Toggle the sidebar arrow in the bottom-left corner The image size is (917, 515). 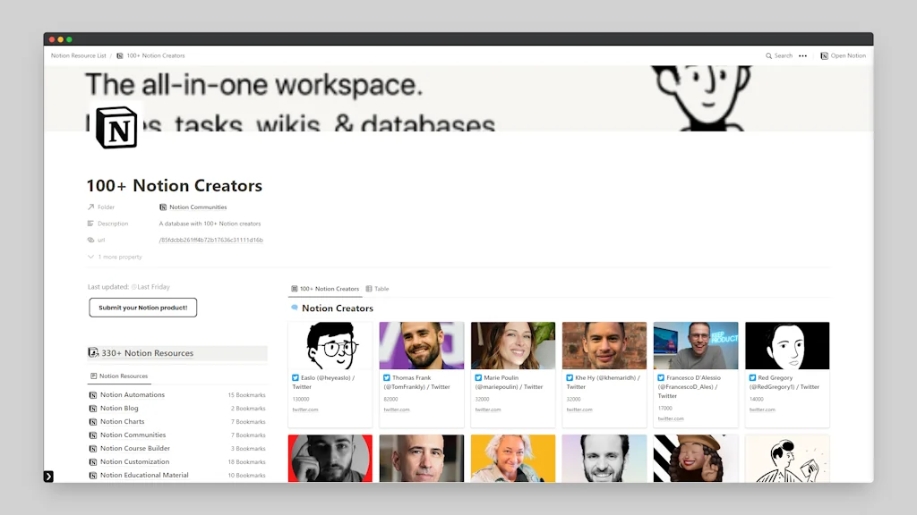(x=47, y=477)
